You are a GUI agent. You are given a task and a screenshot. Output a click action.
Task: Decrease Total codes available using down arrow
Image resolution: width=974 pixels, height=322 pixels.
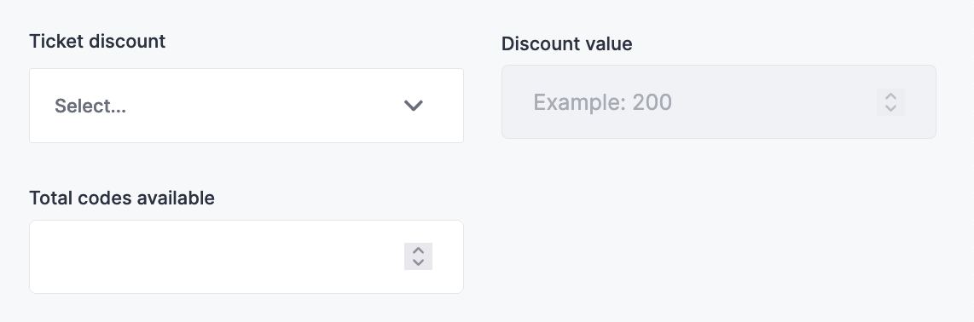pos(418,263)
